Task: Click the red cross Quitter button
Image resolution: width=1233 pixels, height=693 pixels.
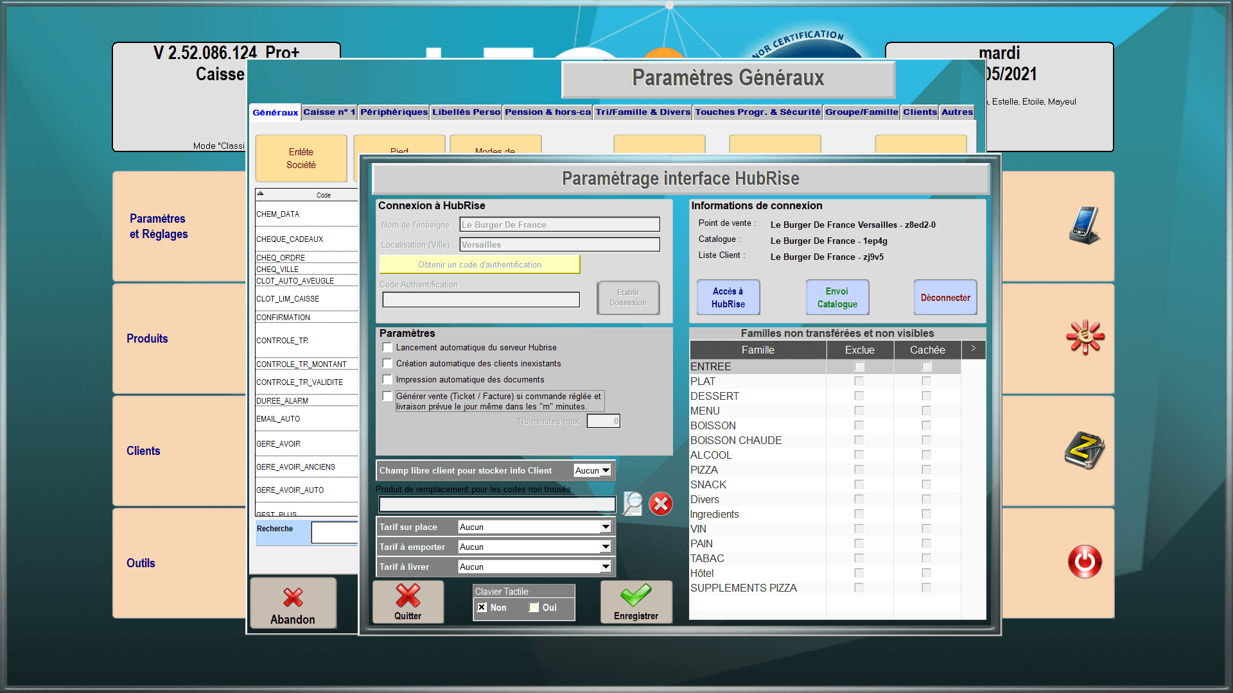Action: coord(408,602)
